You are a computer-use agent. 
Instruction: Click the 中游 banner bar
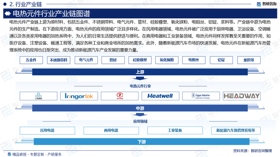pyautogui.click(x=140, y=108)
